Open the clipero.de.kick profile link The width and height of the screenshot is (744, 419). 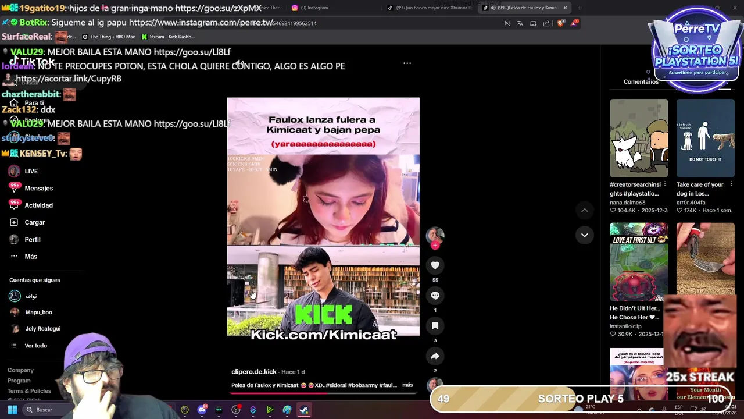pyautogui.click(x=254, y=372)
